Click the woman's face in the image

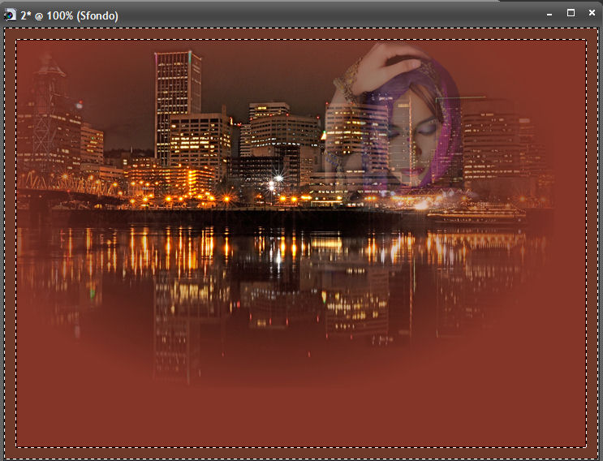(413, 135)
